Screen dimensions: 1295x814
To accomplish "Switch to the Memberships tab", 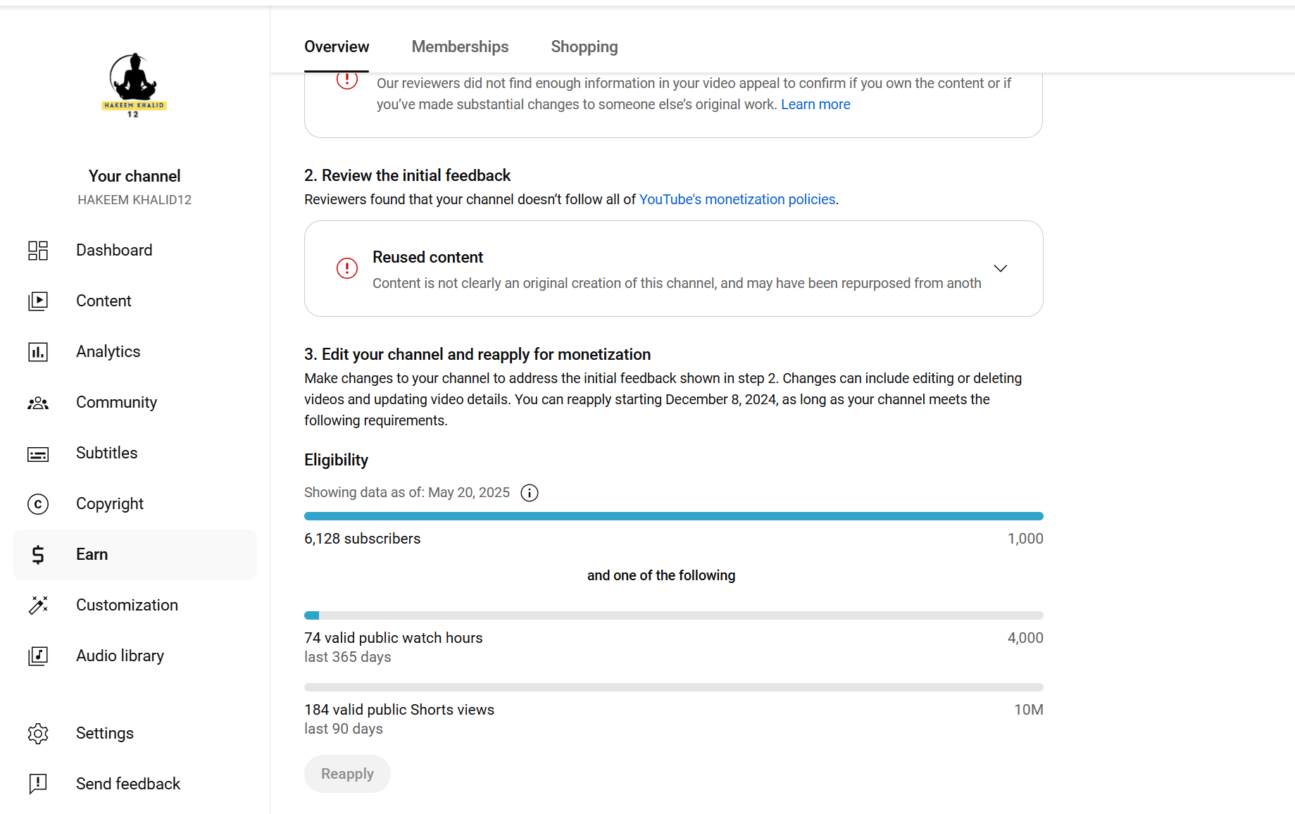I will point(460,46).
